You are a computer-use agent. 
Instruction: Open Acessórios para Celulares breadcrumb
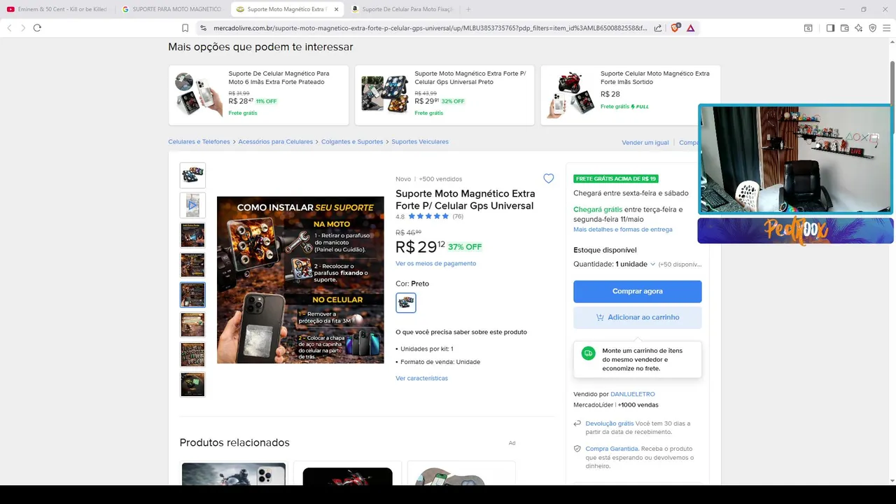(x=275, y=141)
